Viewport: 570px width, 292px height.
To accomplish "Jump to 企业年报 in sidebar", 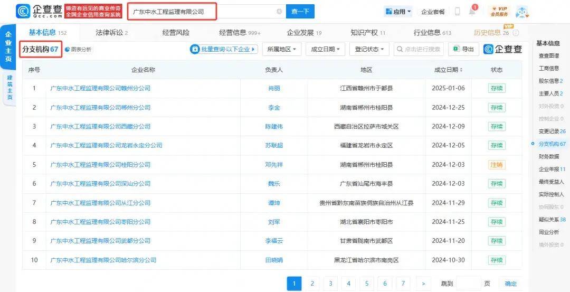I will [x=552, y=169].
